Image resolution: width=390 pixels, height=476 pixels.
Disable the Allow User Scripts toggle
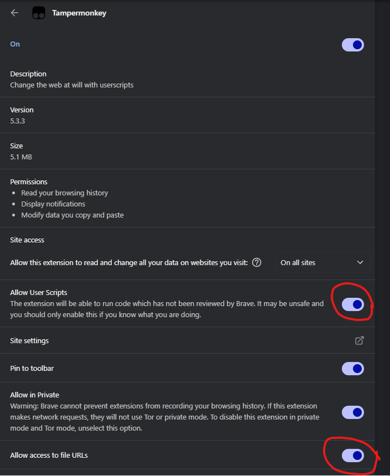click(352, 304)
